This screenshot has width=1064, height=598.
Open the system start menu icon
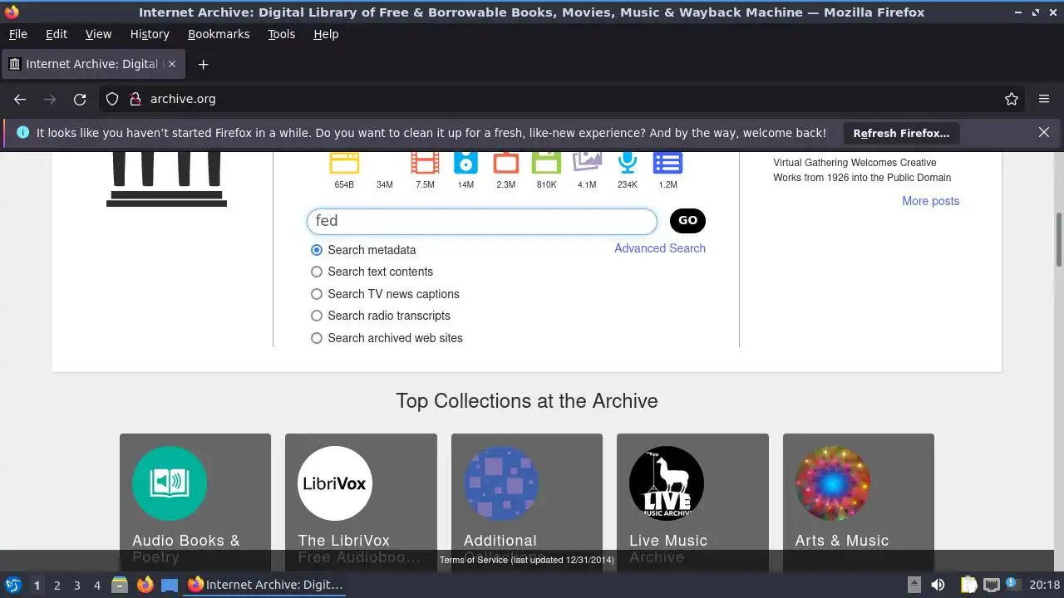[12, 585]
